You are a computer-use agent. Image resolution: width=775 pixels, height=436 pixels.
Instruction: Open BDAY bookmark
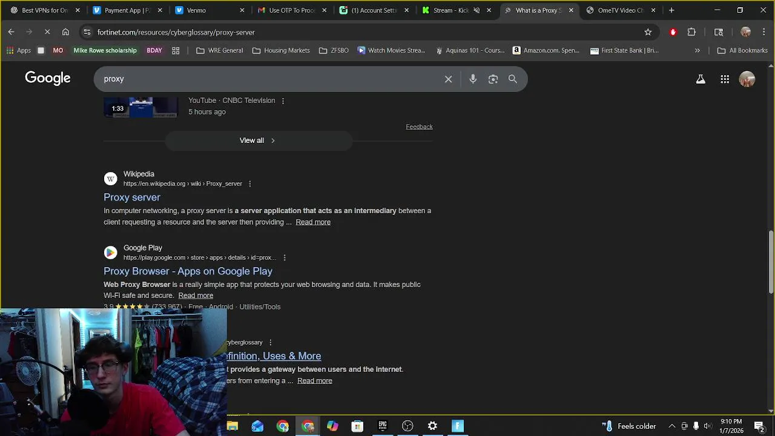pos(154,50)
